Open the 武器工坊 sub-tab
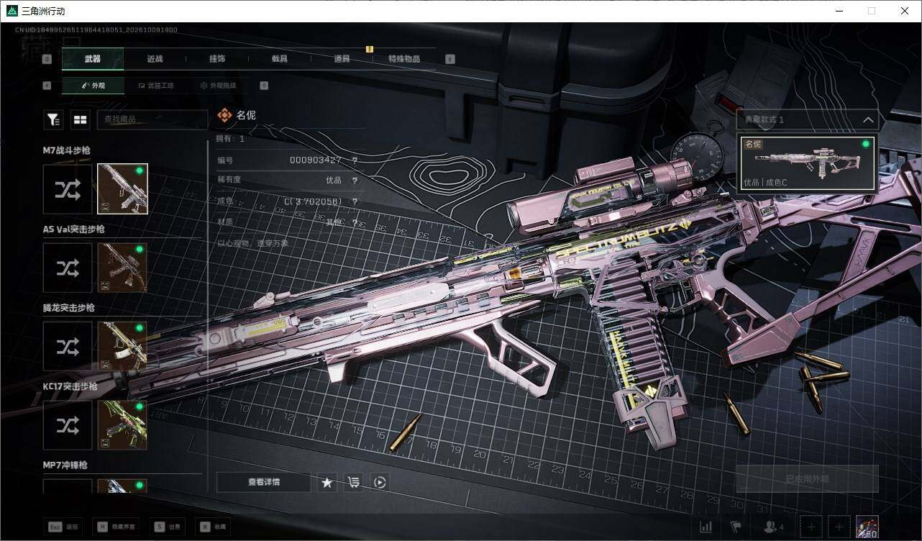This screenshot has height=541, width=922. pyautogui.click(x=155, y=86)
